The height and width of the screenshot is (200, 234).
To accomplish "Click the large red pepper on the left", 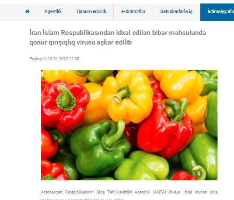I will pyautogui.click(x=65, y=106).
